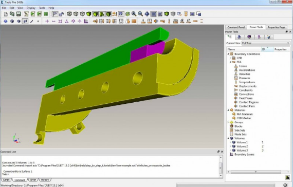The height and width of the screenshot is (187, 293).
Task: Toggle vertex selection mode dot icon
Action: pyautogui.click(x=38, y=21)
